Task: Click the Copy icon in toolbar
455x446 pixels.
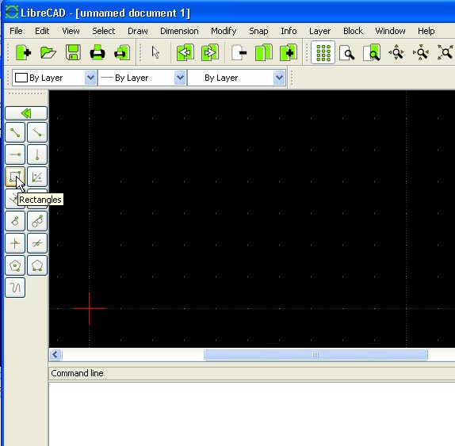Action: (x=264, y=53)
